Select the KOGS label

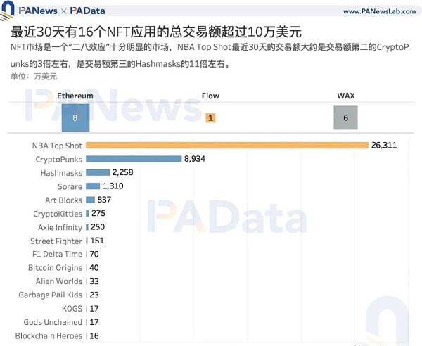72,308
